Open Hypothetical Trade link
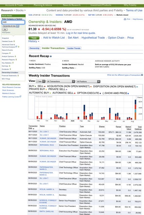Viewport: 144px width, 215px height. click(x=93, y=38)
